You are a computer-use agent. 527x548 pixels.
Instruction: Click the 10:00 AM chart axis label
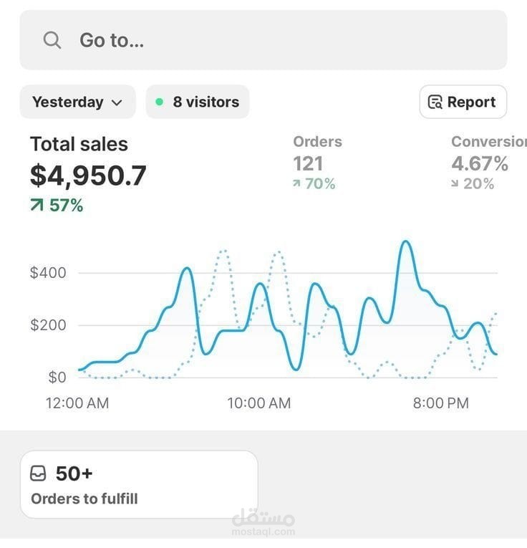pos(259,403)
